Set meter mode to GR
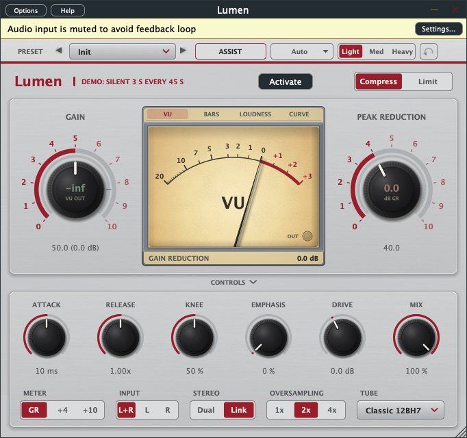Image resolution: width=467 pixels, height=438 pixels. [x=34, y=410]
